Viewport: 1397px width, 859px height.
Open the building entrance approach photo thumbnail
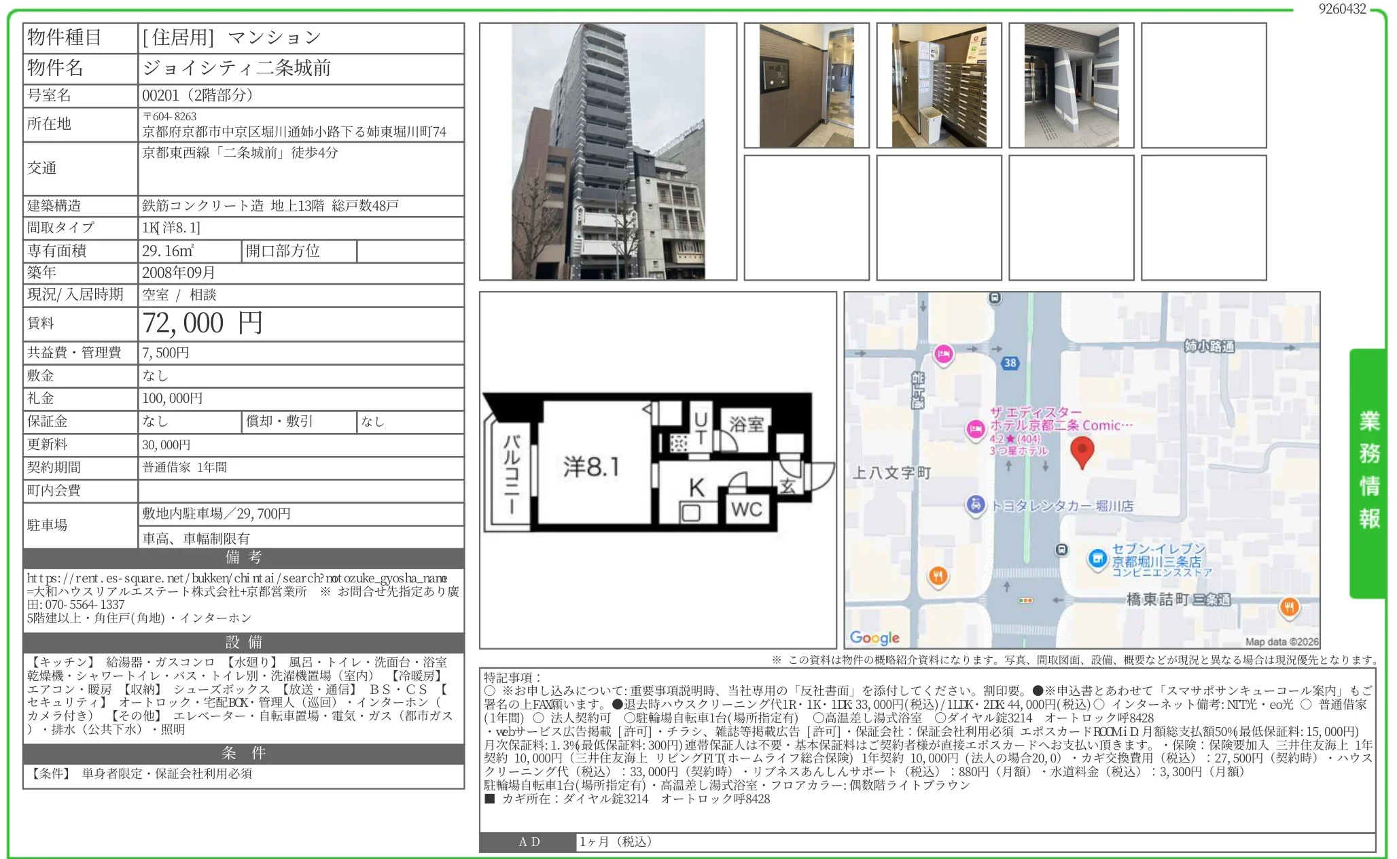coord(1071,86)
